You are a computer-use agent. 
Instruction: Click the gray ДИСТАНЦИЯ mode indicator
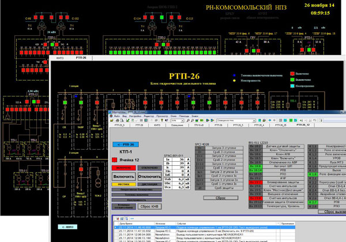(x=149, y=184)
